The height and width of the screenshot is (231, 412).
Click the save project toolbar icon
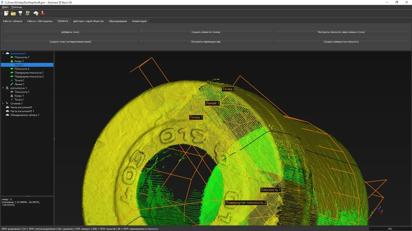(20, 13)
